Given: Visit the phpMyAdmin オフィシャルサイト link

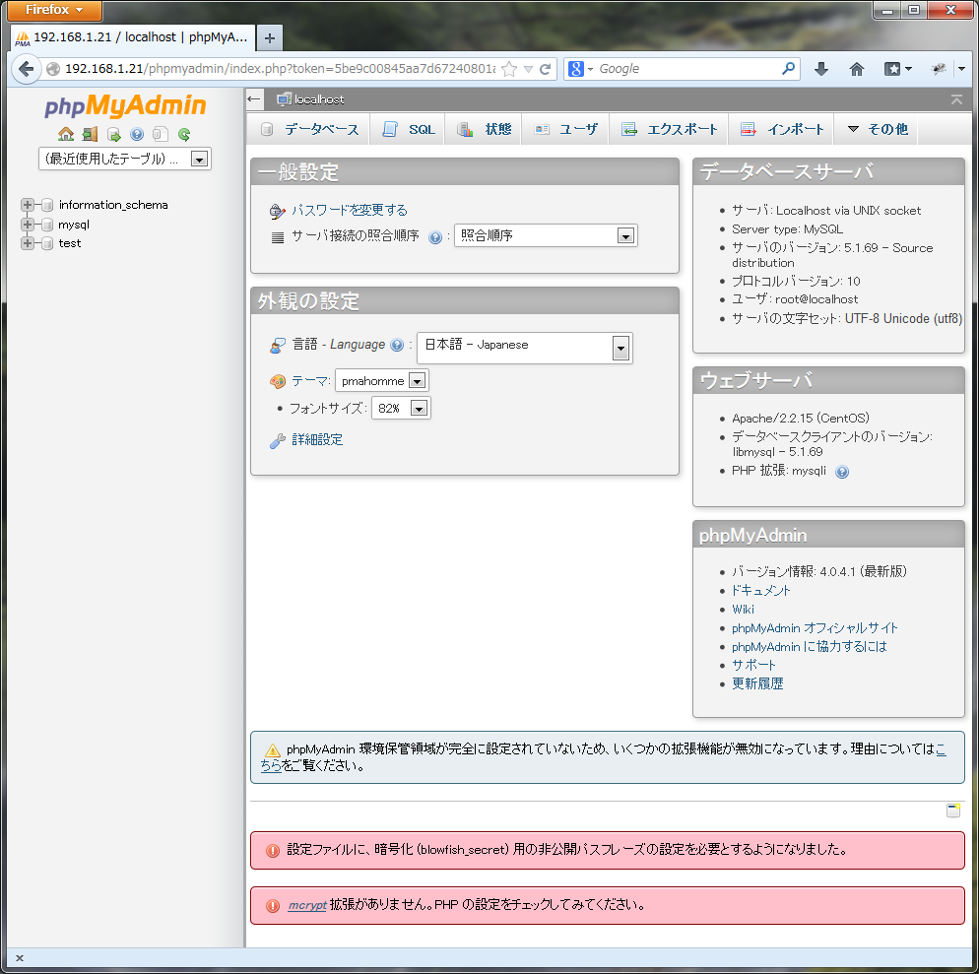Looking at the screenshot, I should pos(815,628).
